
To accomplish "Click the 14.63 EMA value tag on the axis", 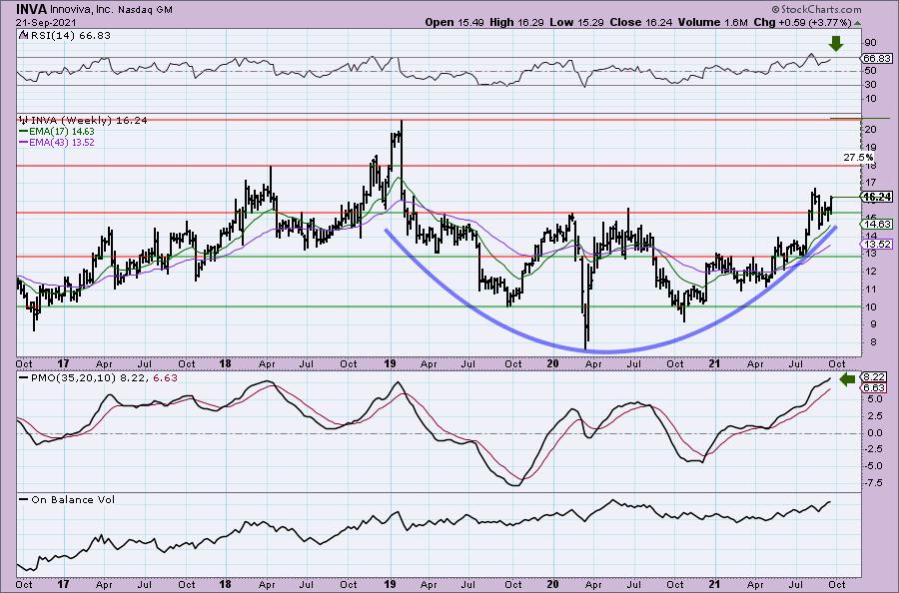I will tap(877, 224).
